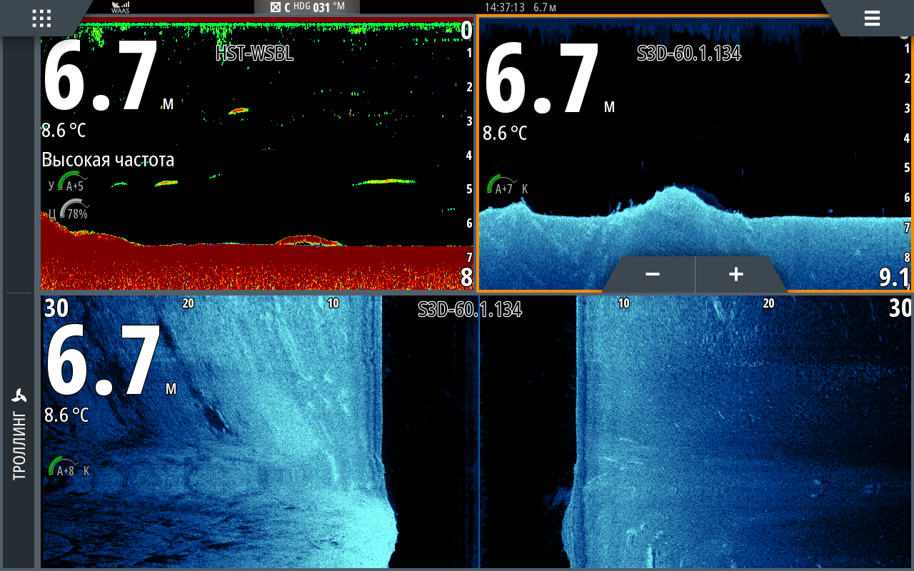The width and height of the screenshot is (914, 571).
Task: Adjust the colorline gauge showing 78%
Action: (x=73, y=211)
